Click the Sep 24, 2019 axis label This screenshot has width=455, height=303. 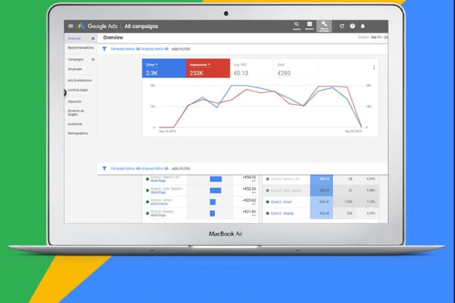point(353,132)
